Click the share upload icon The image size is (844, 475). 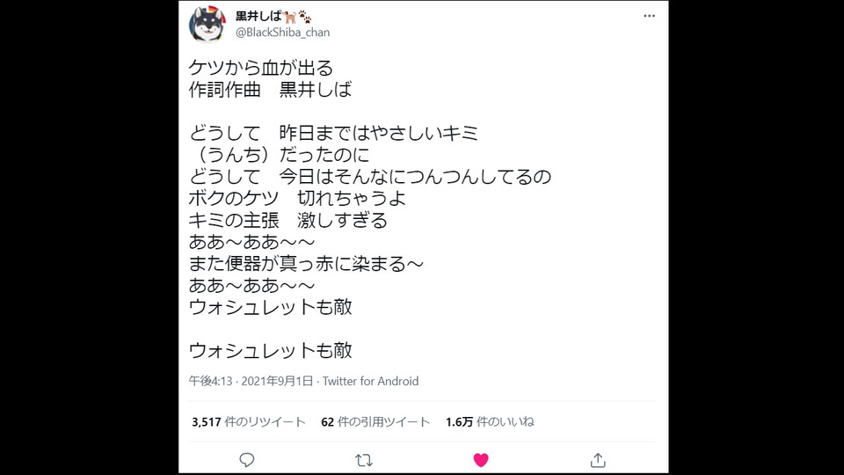tap(598, 460)
